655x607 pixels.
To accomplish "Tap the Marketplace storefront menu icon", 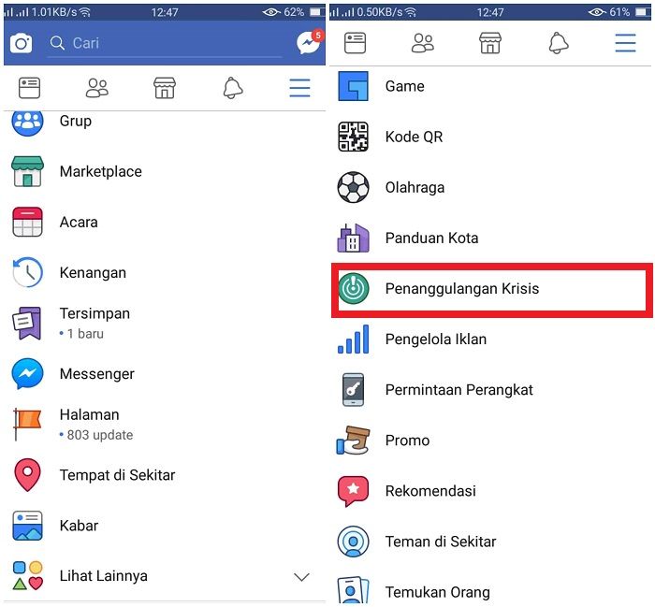I will click(27, 171).
